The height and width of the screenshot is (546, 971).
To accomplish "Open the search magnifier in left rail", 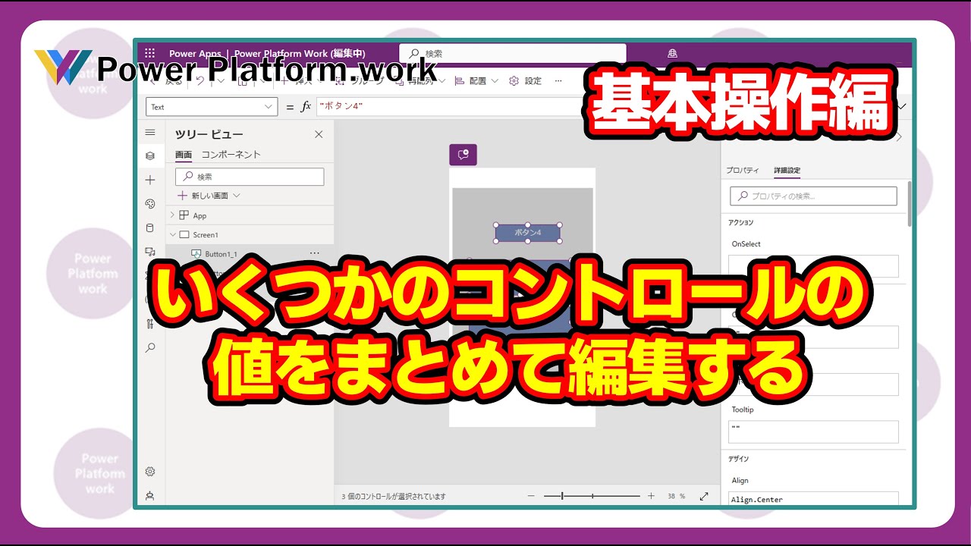I will click(150, 347).
